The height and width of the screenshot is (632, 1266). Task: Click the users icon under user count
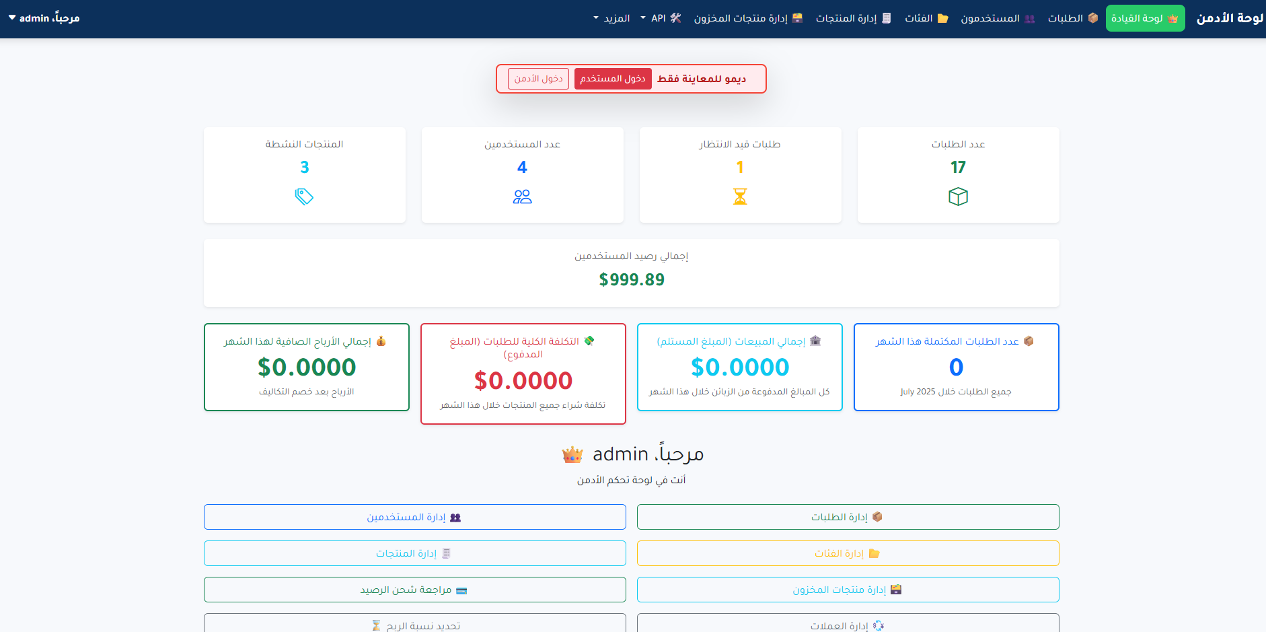[522, 197]
